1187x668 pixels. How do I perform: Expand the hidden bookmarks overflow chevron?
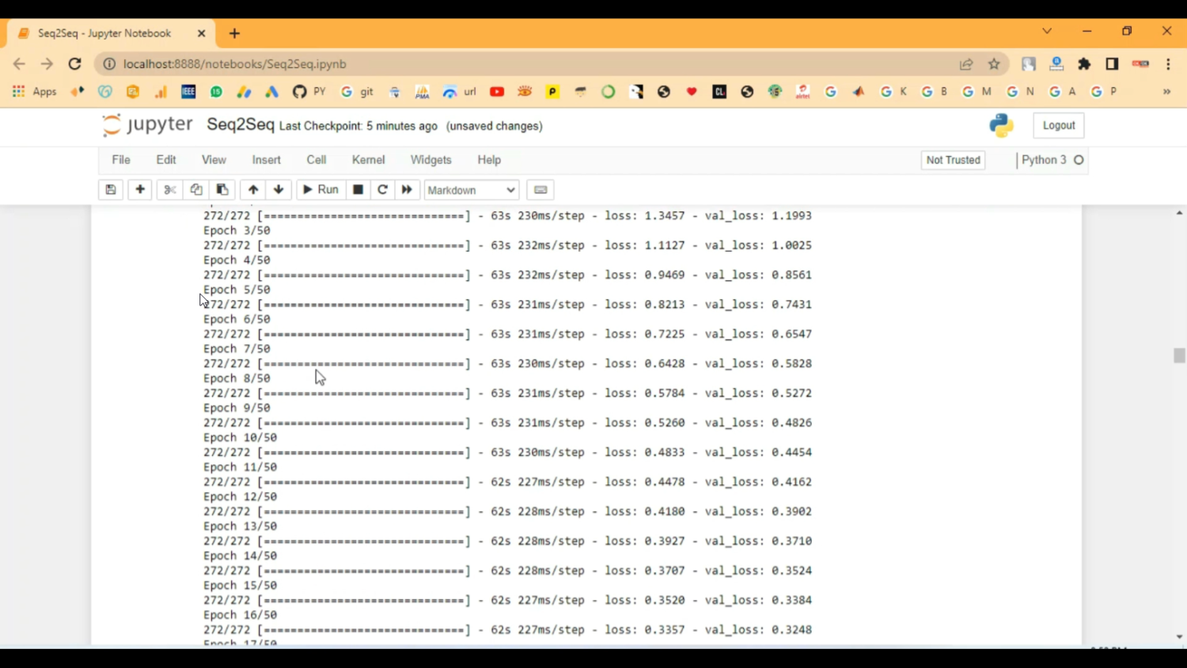point(1166,92)
